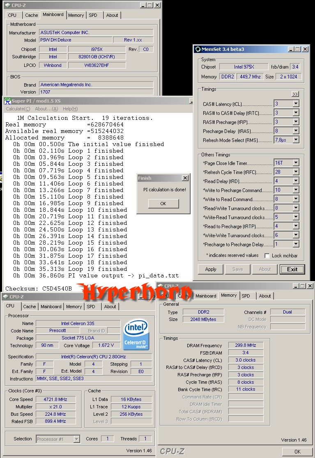Click Save button in MemSet
This screenshot has height=458, width=315.
click(x=237, y=269)
